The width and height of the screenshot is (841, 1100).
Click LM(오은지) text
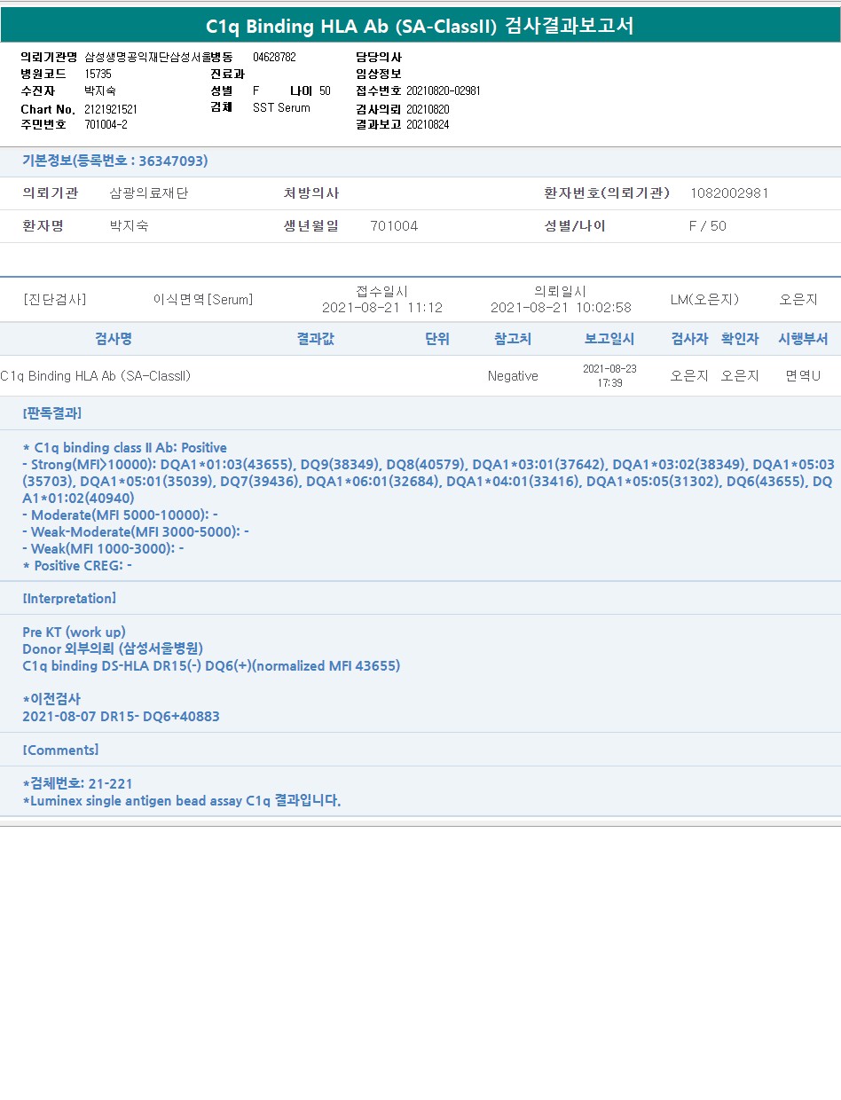coord(704,299)
